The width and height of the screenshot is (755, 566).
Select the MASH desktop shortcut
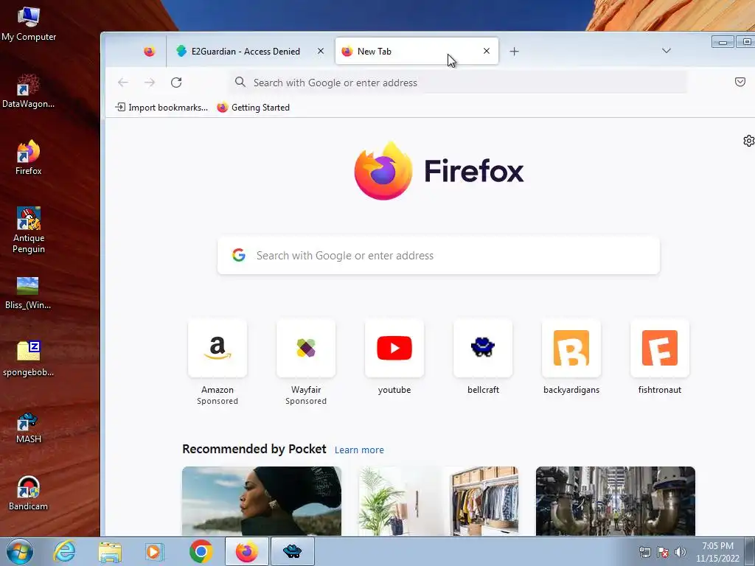28,428
